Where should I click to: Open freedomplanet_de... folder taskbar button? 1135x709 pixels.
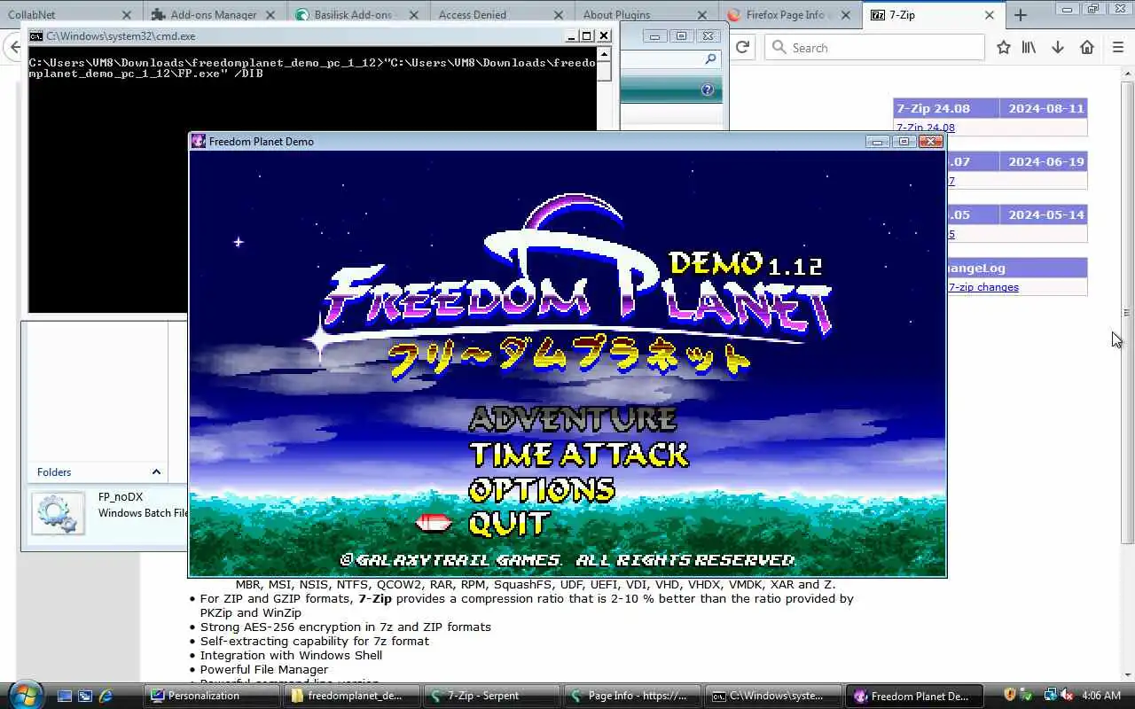pyautogui.click(x=352, y=696)
